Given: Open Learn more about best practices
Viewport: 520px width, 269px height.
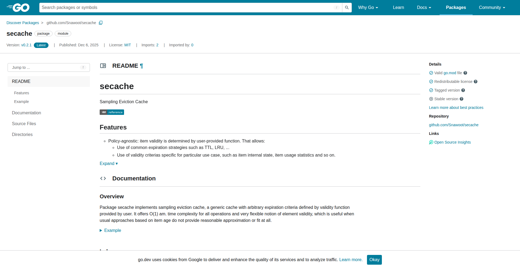Looking at the screenshot, I should click(456, 108).
